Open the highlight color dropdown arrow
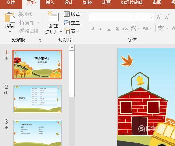This screenshot has width=175, height=146. tap(167, 28)
